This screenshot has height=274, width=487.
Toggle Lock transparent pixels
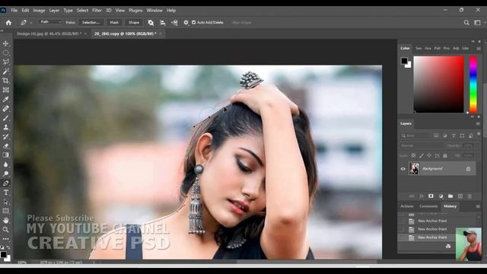coord(413,155)
